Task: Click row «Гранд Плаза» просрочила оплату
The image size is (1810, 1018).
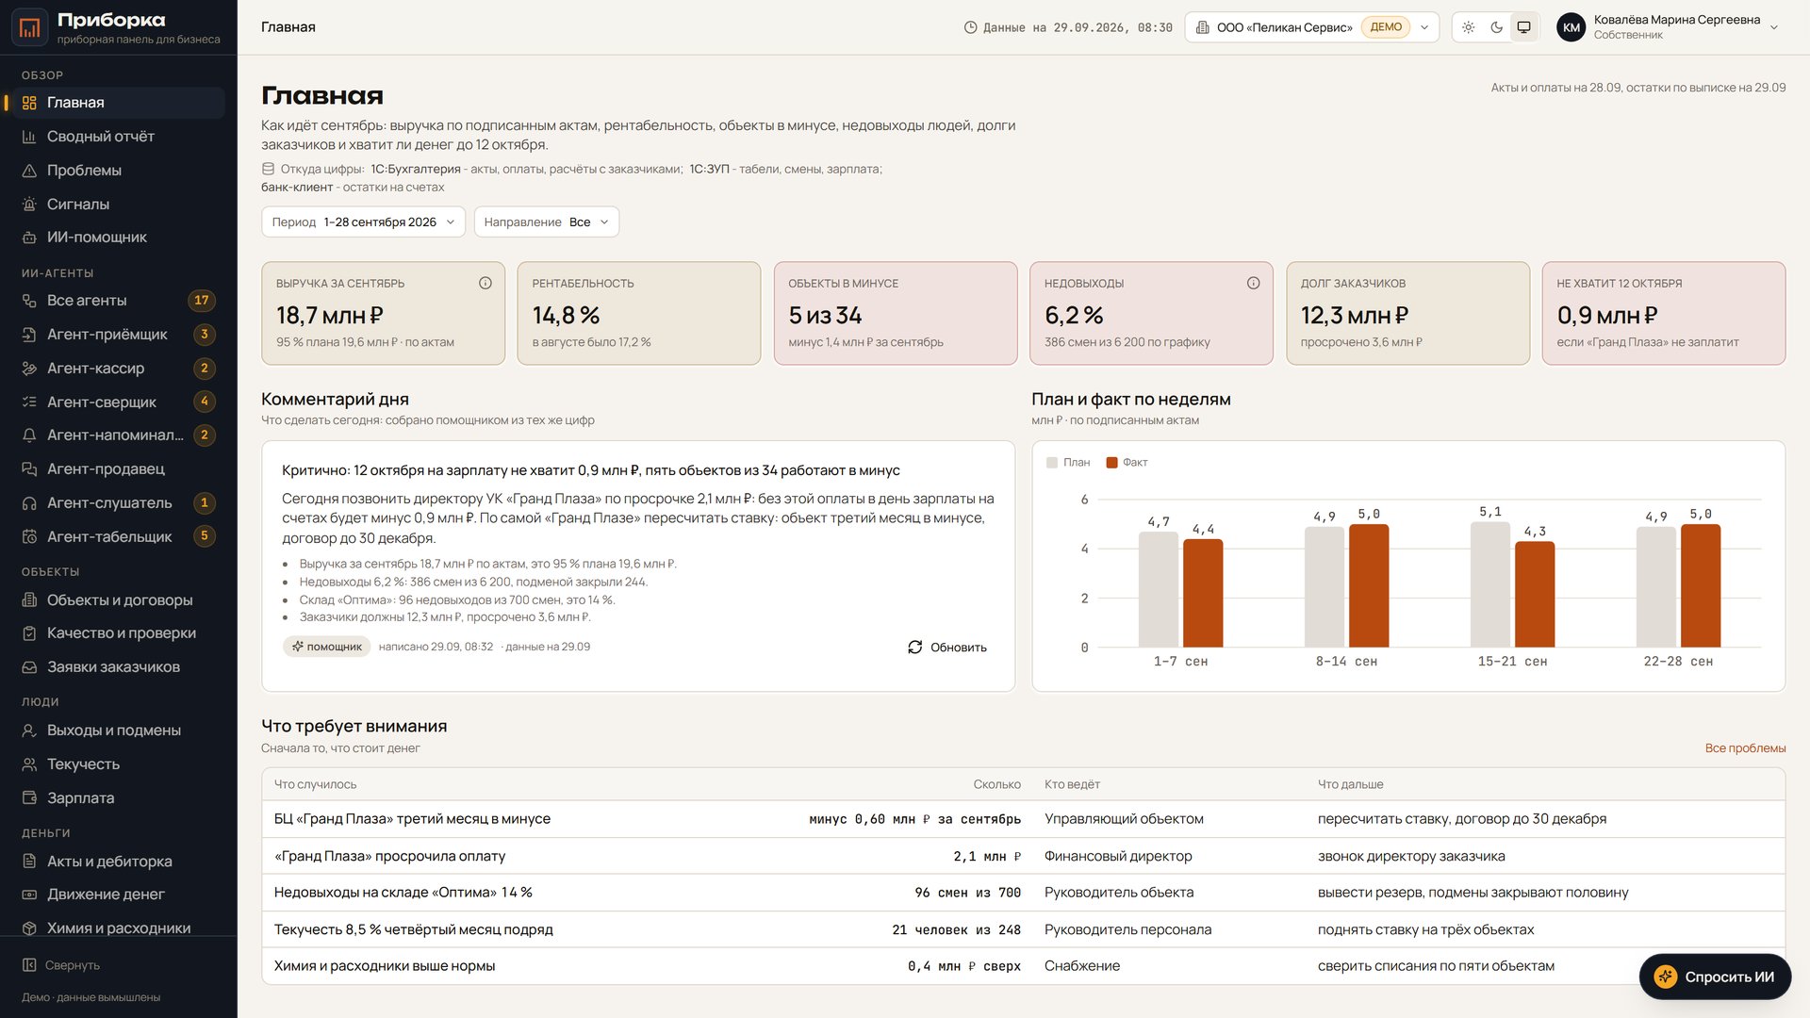Action: [1024, 856]
